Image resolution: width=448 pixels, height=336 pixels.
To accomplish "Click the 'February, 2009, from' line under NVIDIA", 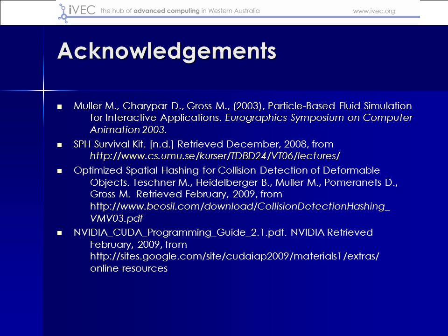I will pos(139,245).
